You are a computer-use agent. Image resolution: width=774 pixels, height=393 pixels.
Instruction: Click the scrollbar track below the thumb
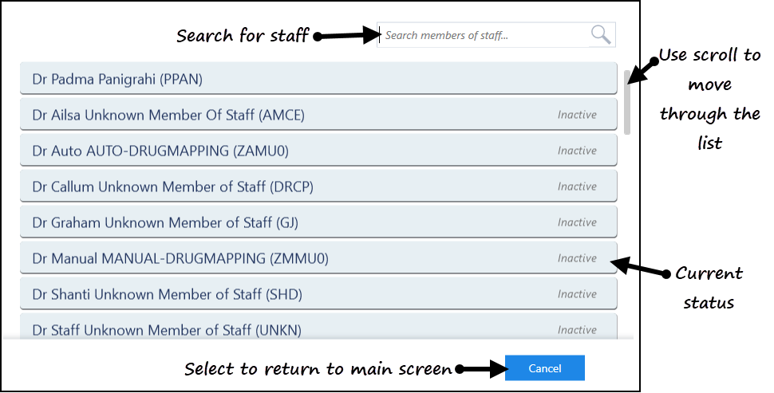coord(627,237)
